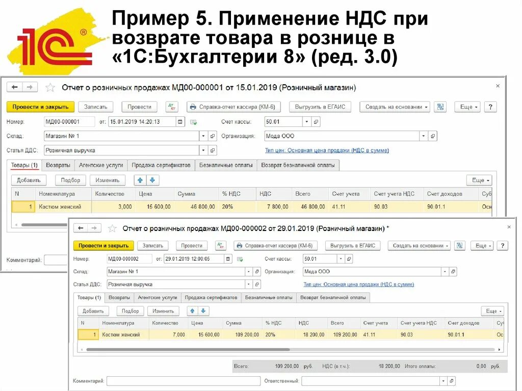Click Справка-отчет кассира (КМ-6) in first window
The height and width of the screenshot is (391, 522).
(x=233, y=107)
